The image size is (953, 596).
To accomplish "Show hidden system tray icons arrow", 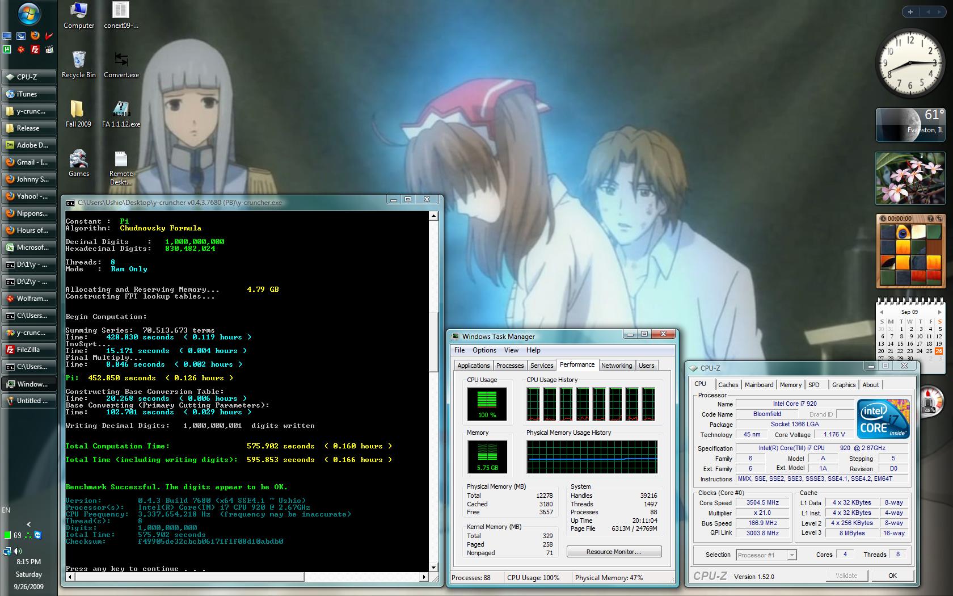I will (x=28, y=524).
